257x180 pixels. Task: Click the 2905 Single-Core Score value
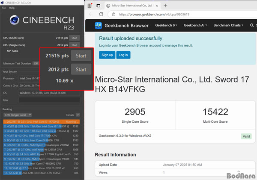click(135, 112)
